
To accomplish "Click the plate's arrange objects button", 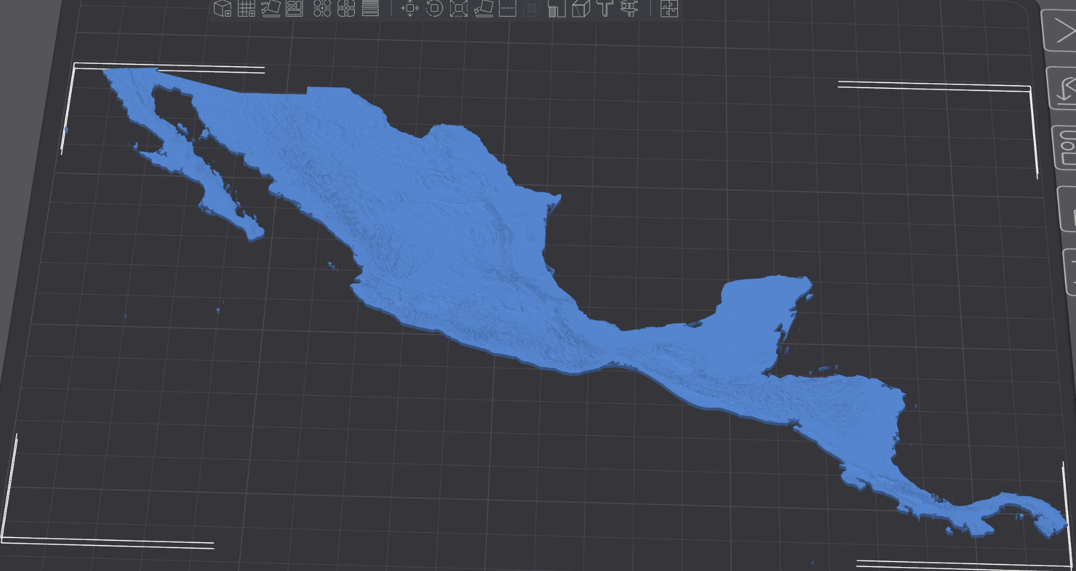I will coord(1065,148).
